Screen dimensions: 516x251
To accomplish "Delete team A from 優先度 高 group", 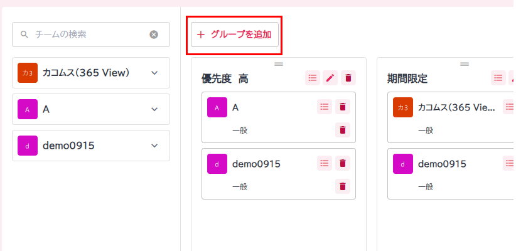I will click(x=343, y=107).
